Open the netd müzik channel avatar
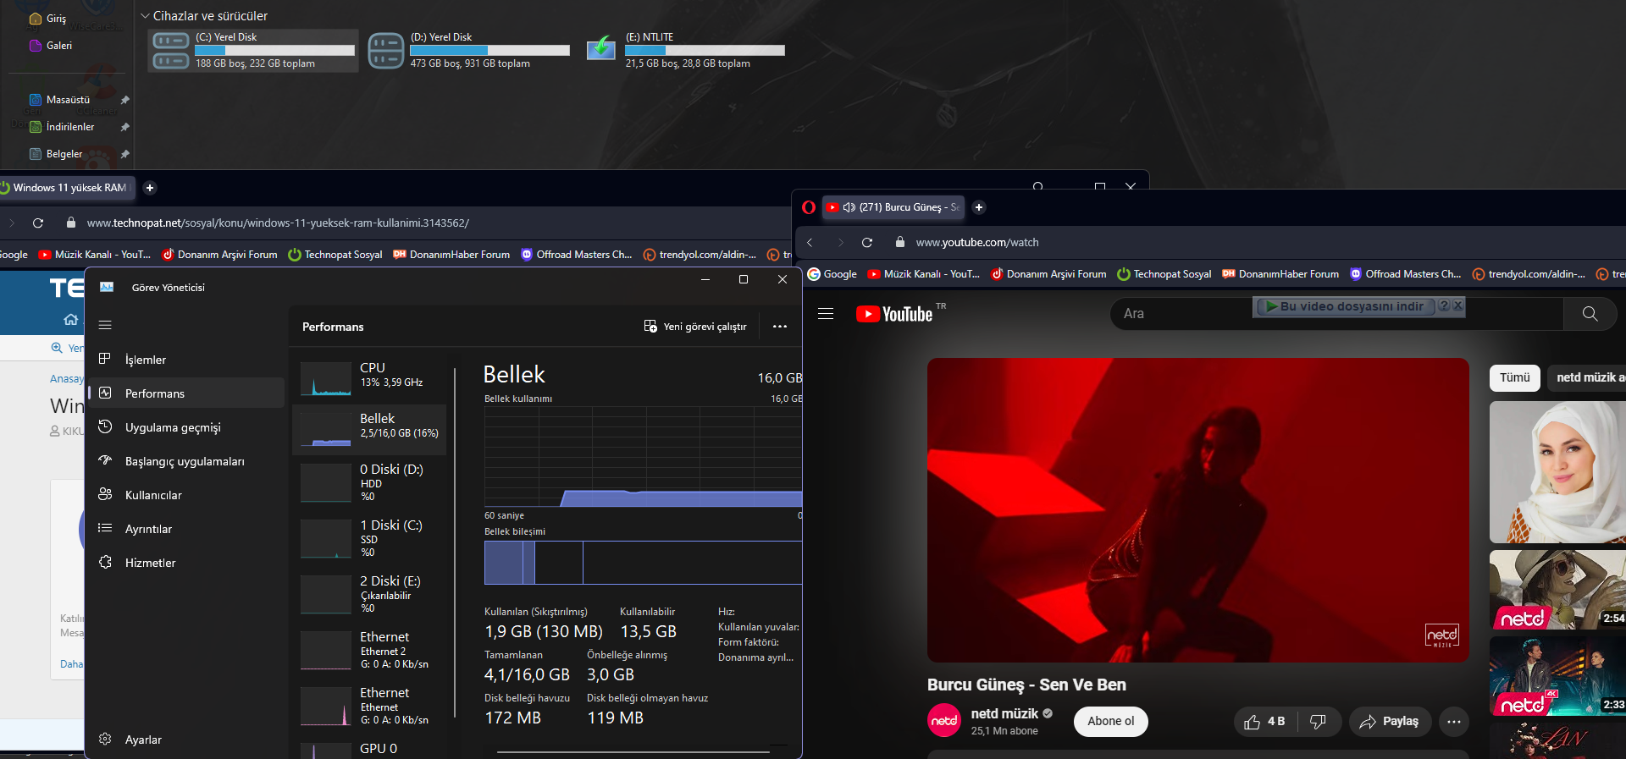The image size is (1626, 759). tap(944, 721)
